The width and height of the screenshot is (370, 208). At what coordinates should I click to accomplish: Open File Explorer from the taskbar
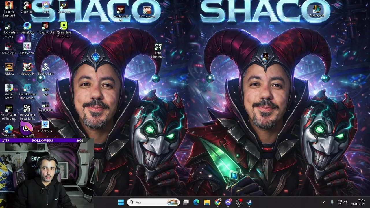click(207, 202)
